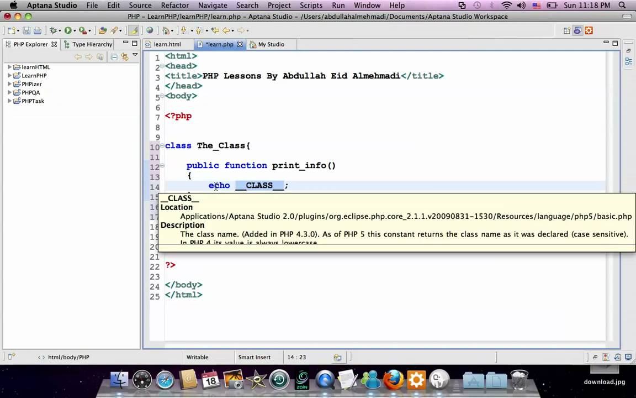Click the External Tools run icon
The height and width of the screenshot is (398, 636).
[83, 30]
